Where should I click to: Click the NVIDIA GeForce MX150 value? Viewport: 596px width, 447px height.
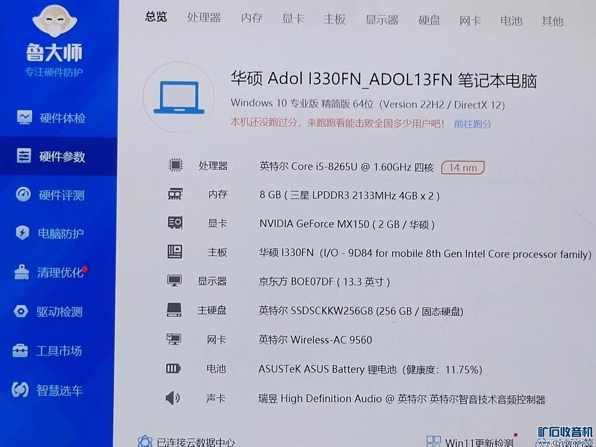pyautogui.click(x=347, y=224)
